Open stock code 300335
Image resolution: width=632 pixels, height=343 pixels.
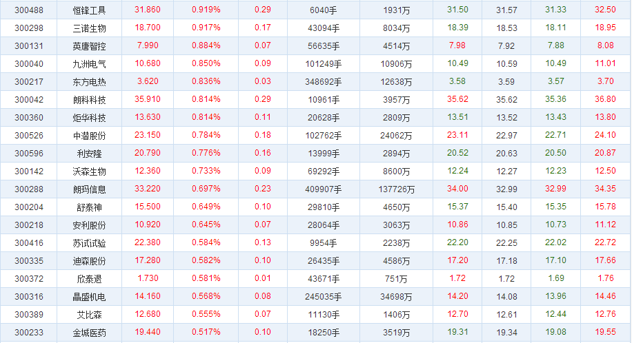click(x=28, y=261)
